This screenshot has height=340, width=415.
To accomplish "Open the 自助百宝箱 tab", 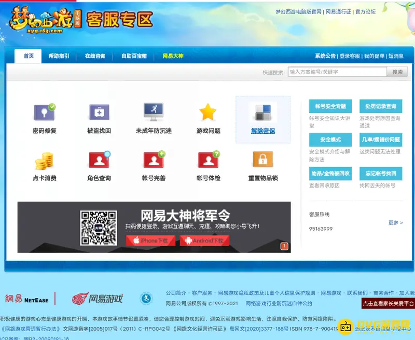I will (x=134, y=56).
